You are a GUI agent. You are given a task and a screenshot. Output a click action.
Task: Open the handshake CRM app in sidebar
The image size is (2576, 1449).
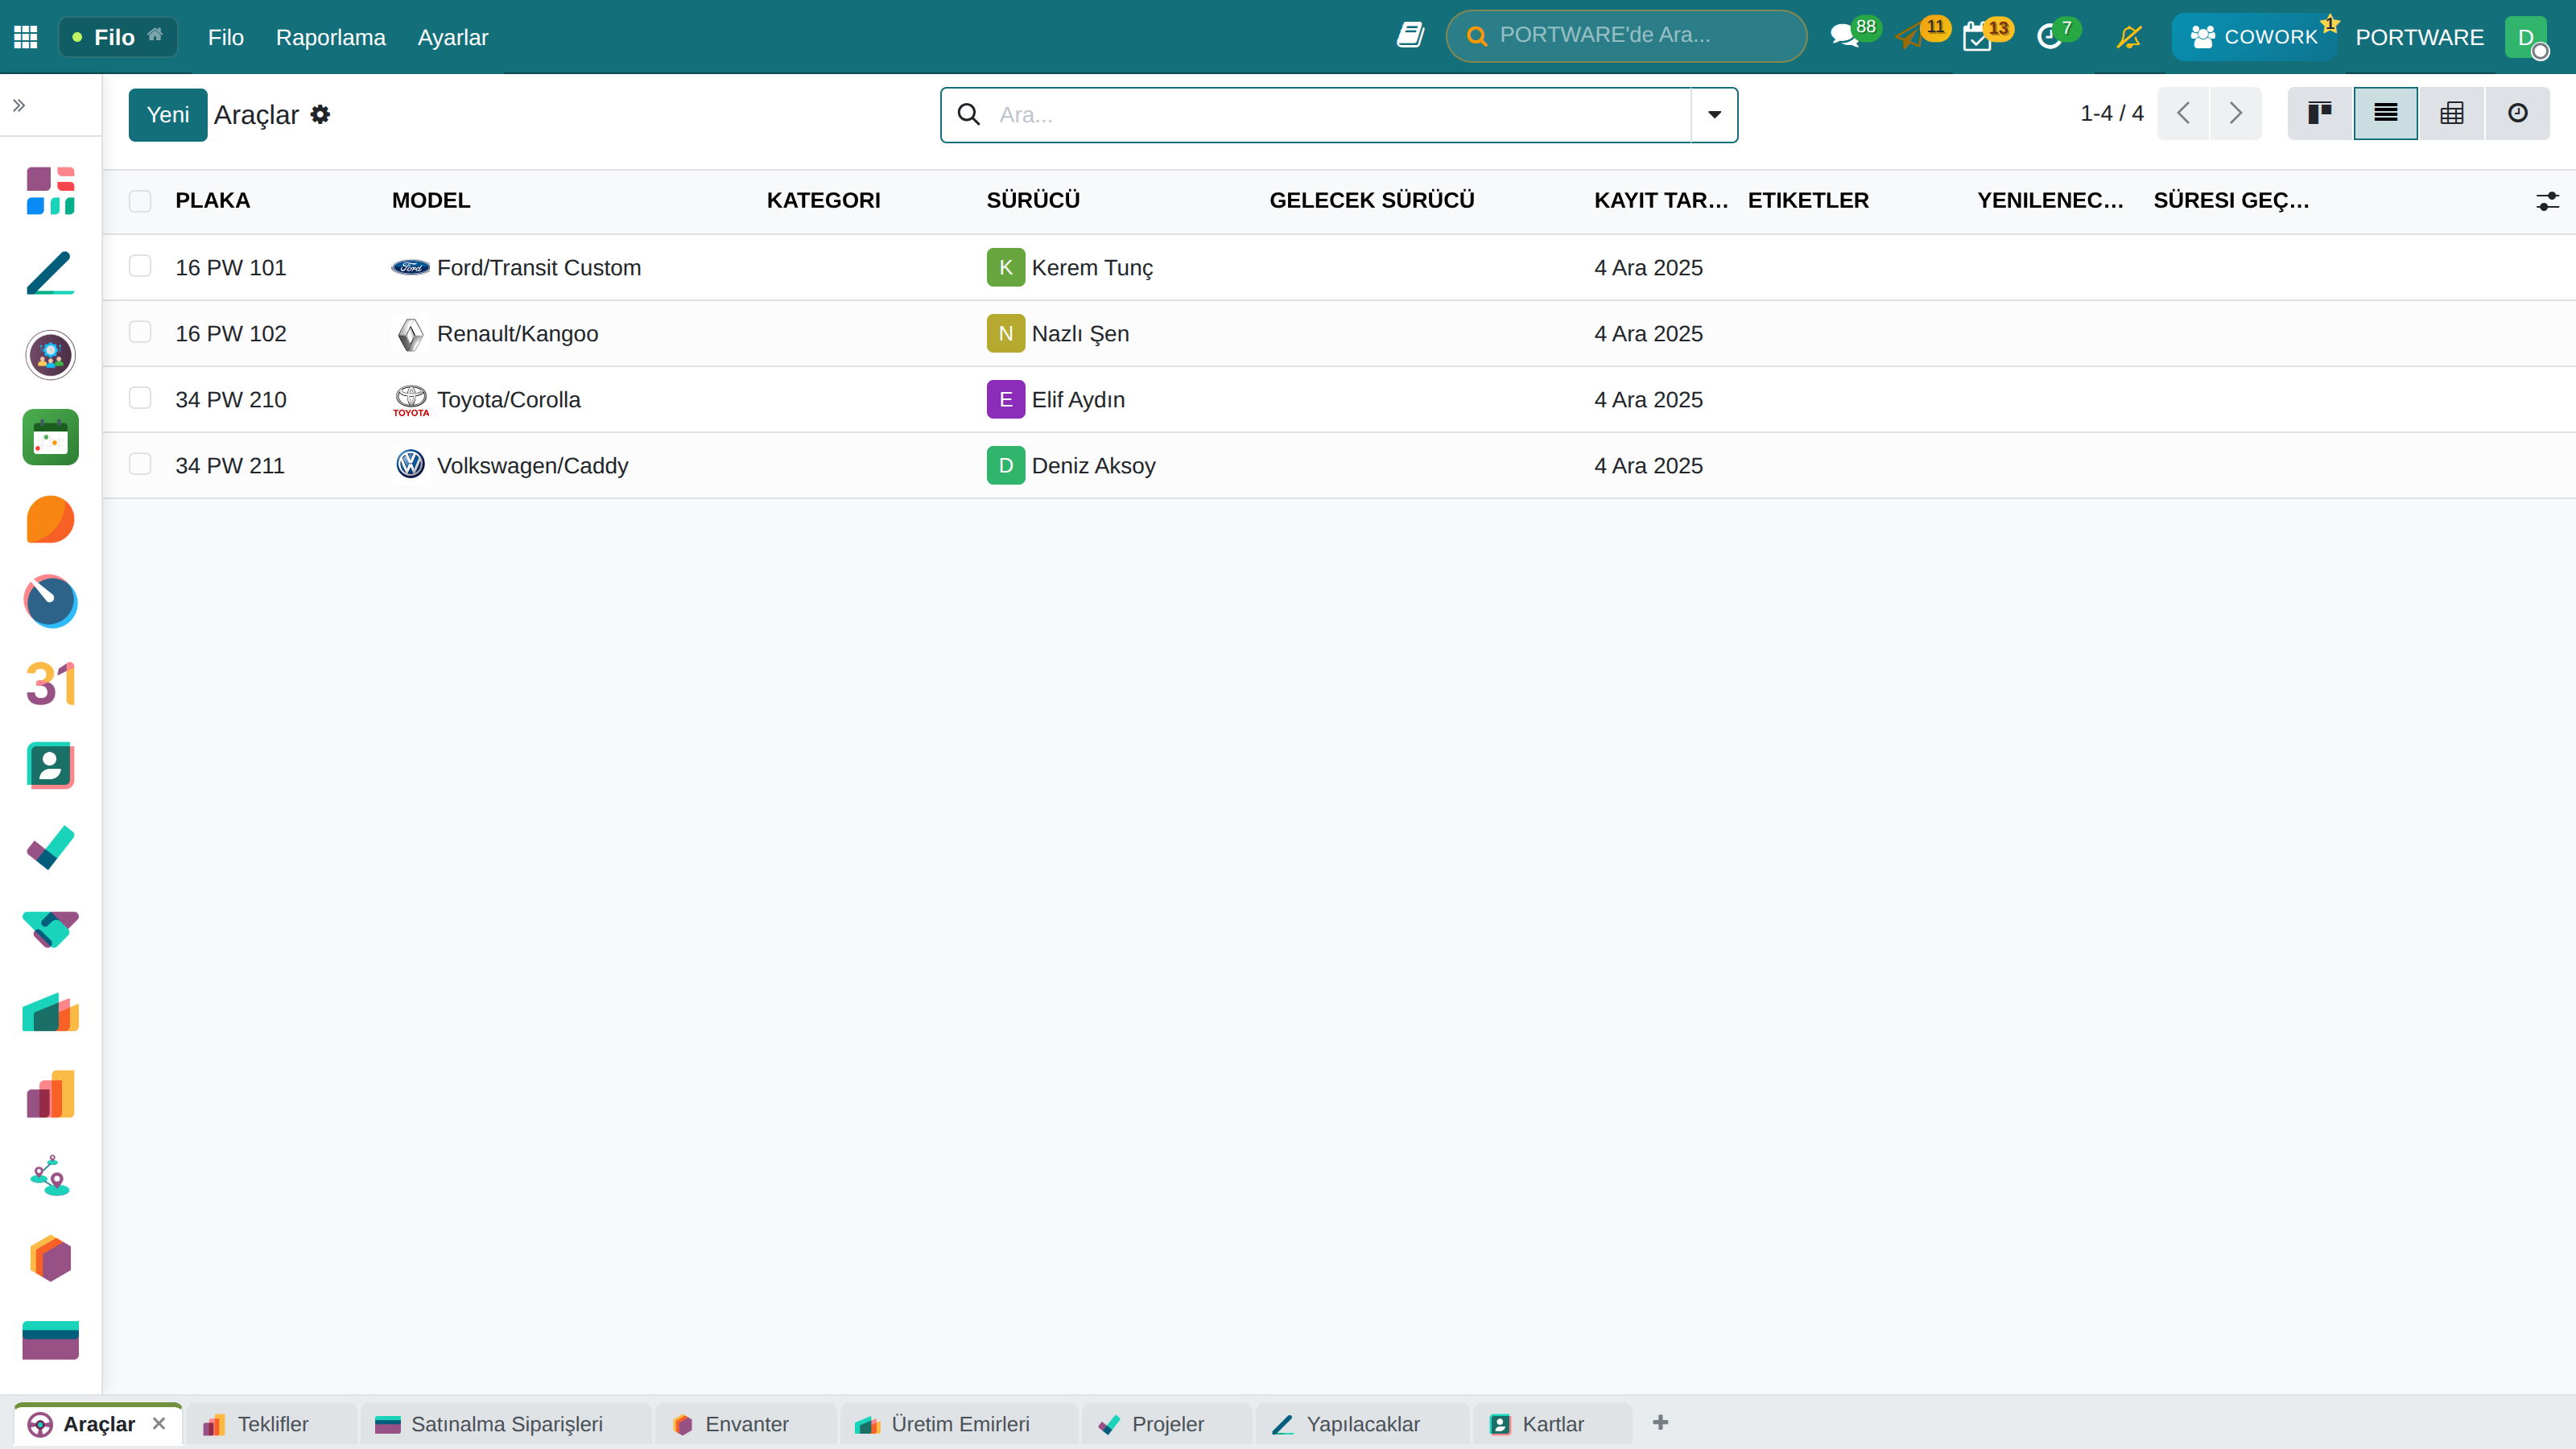50,930
